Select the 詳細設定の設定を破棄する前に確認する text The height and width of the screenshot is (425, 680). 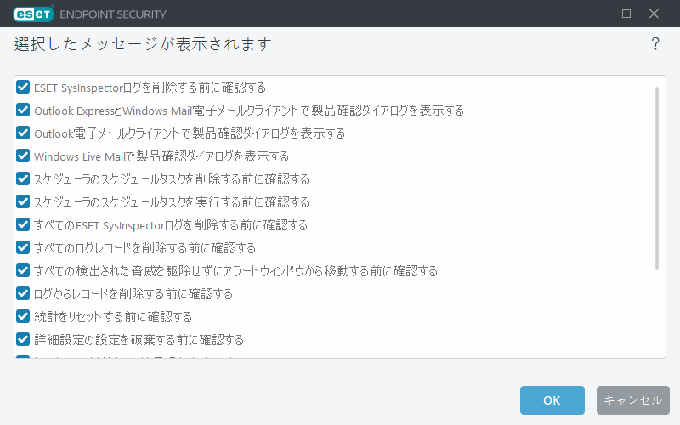pos(139,340)
